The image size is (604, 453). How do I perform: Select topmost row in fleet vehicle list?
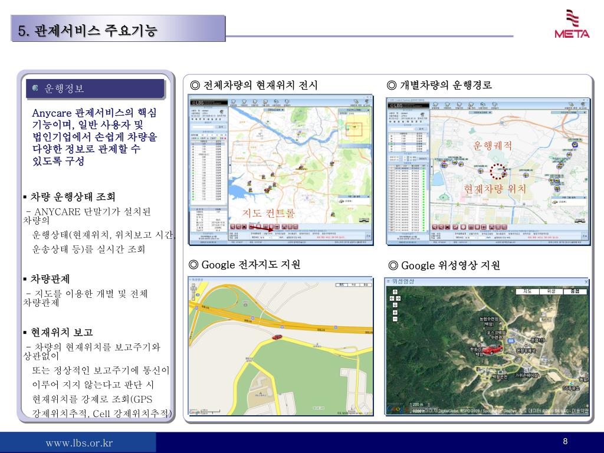click(208, 144)
